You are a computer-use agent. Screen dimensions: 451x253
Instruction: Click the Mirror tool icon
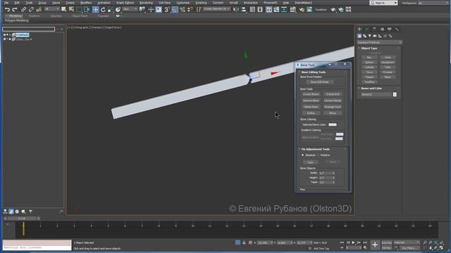pyautogui.click(x=236, y=9)
